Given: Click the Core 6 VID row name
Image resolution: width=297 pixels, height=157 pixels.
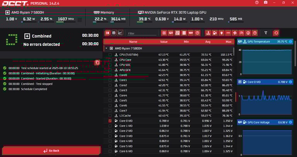Looking at the screenshot, I should [126, 151].
